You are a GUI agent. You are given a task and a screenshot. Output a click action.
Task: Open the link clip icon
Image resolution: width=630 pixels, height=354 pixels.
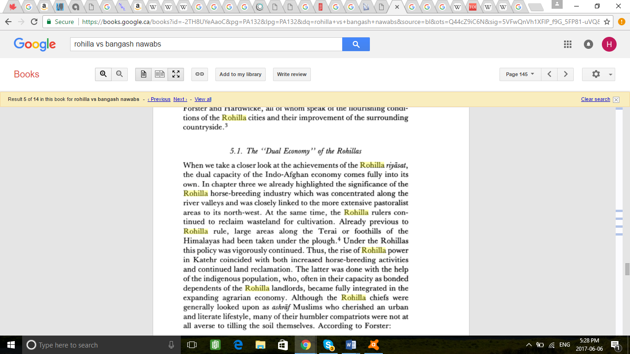tap(200, 74)
